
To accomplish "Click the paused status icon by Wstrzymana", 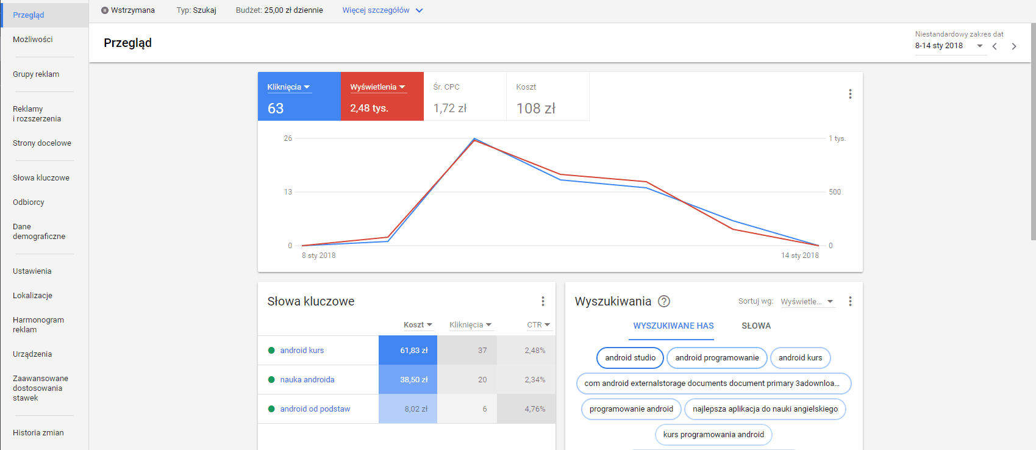I will click(x=105, y=10).
